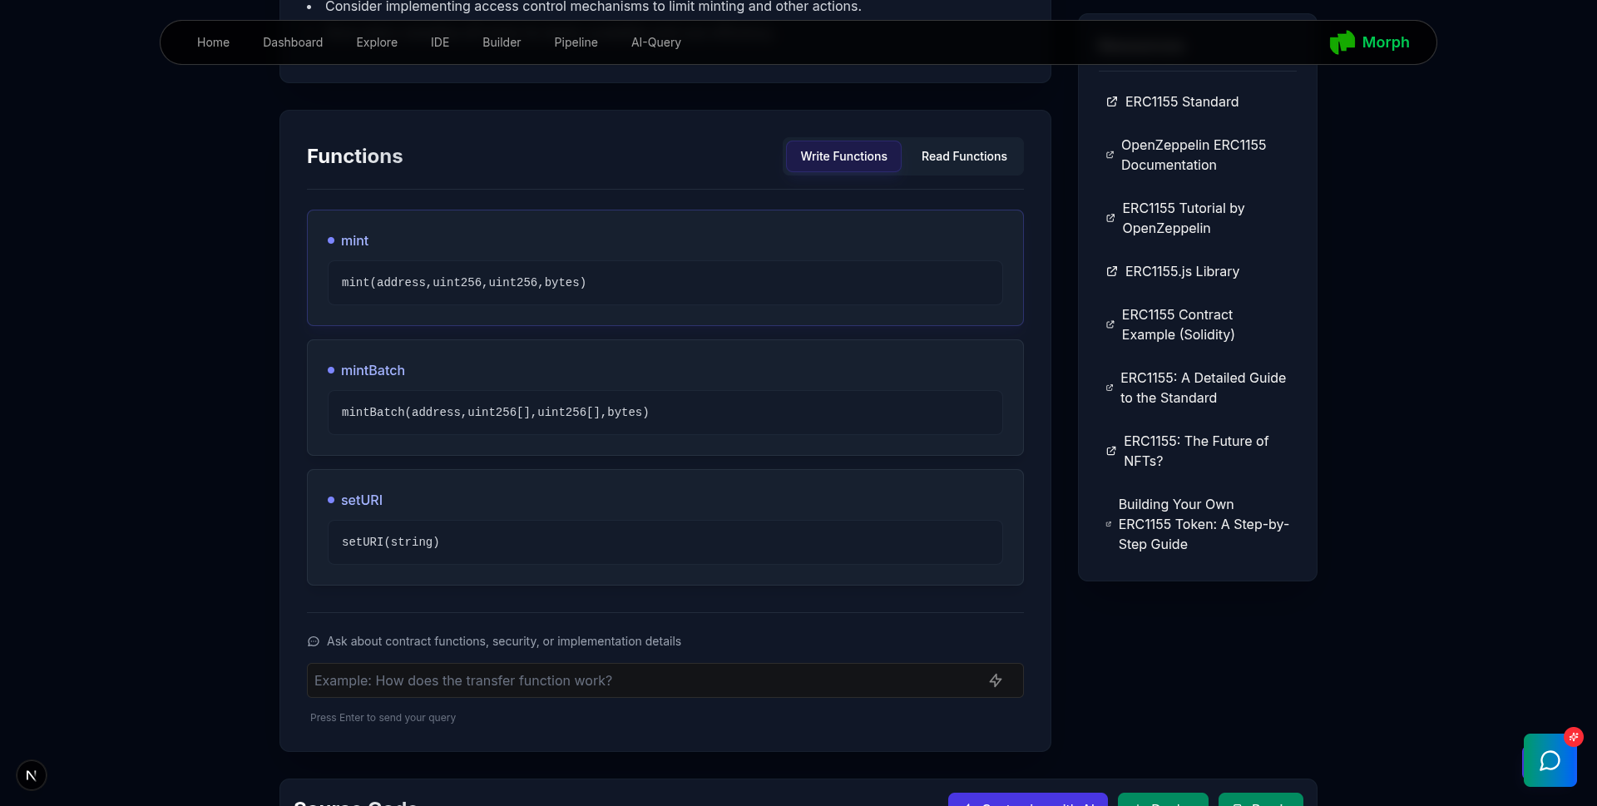Select the Write Functions tab
The height and width of the screenshot is (806, 1597).
tap(843, 156)
